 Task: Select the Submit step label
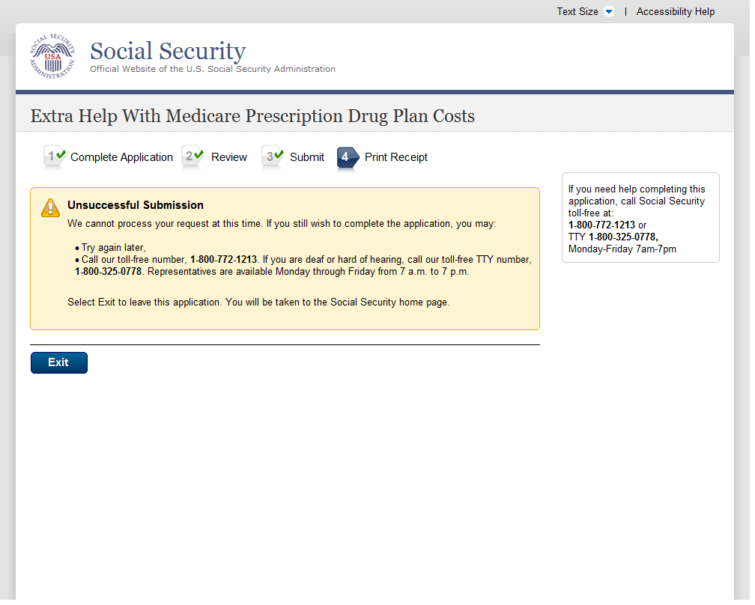tap(307, 157)
